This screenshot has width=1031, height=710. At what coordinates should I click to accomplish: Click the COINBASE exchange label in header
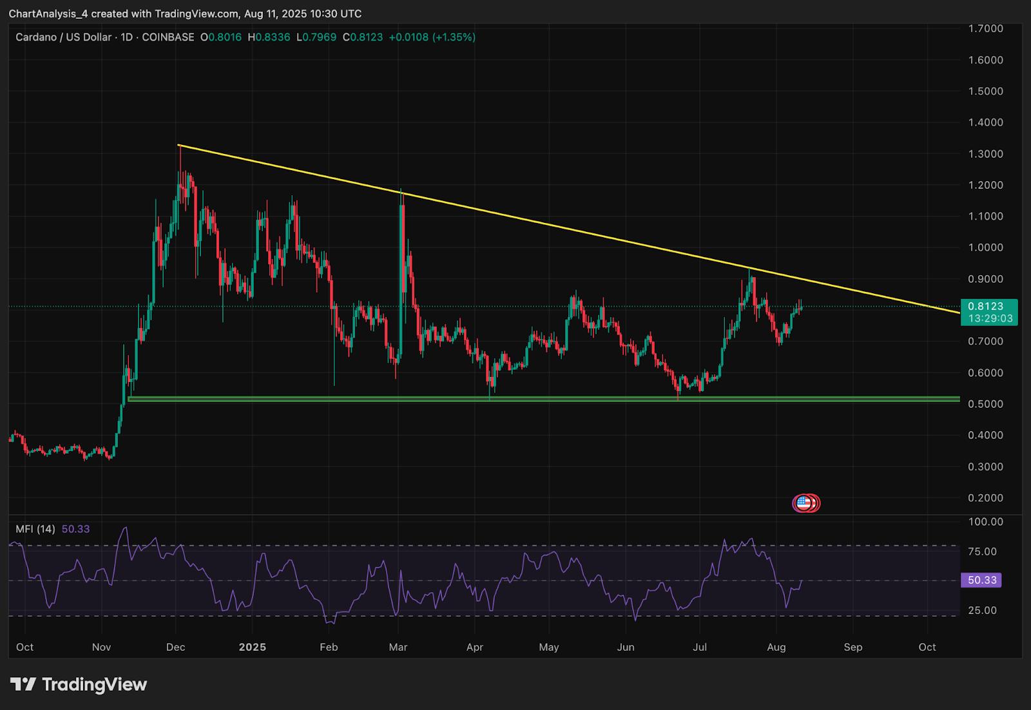pyautogui.click(x=168, y=37)
